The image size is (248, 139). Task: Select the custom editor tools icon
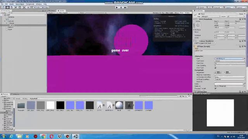click(x=28, y=7)
